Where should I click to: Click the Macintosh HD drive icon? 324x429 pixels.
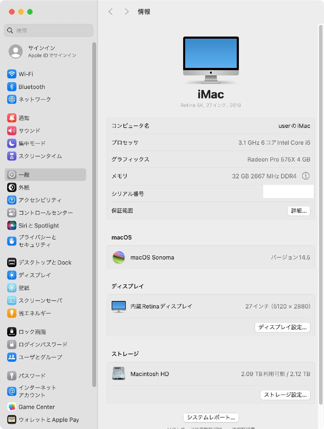pos(119,374)
